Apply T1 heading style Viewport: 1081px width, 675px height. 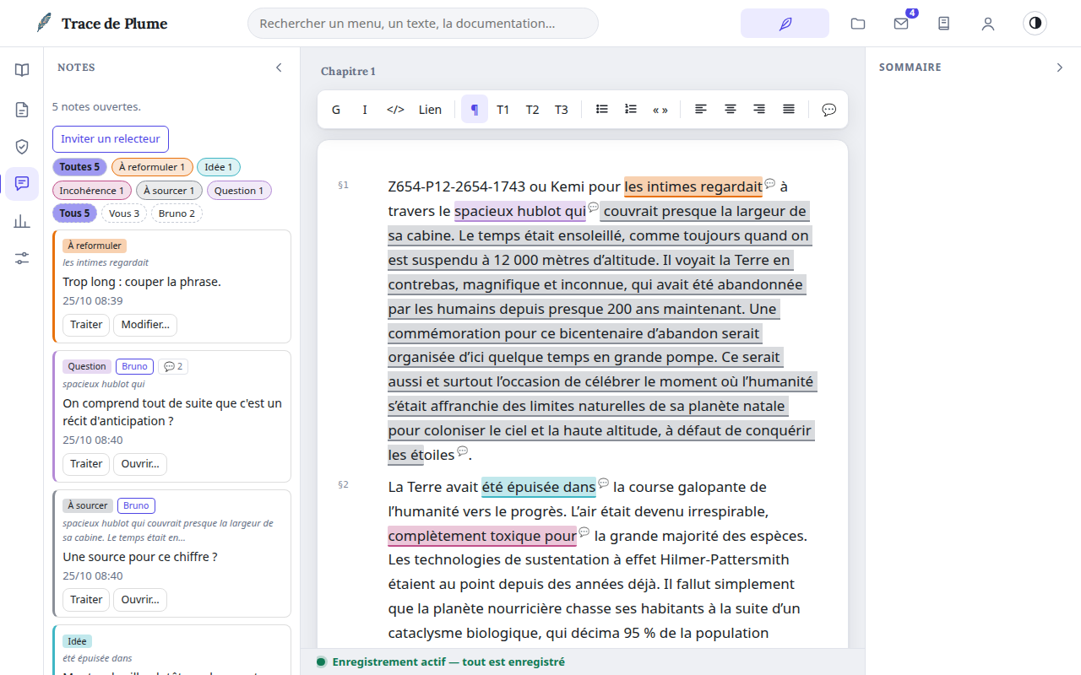coord(503,109)
